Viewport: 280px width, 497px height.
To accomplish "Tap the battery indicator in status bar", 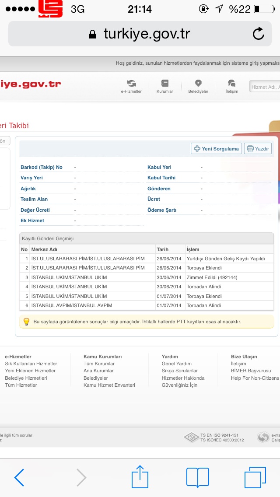I will (264, 9).
